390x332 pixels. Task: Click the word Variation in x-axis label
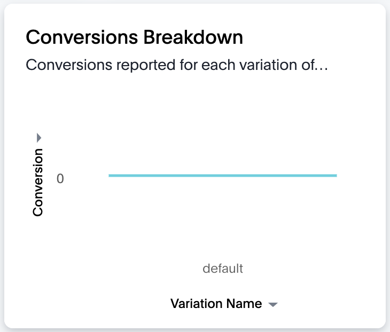[x=196, y=304]
